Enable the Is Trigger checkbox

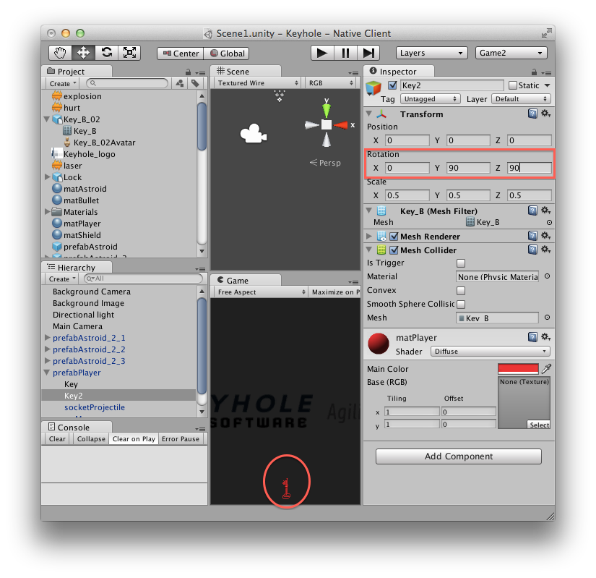point(461,263)
